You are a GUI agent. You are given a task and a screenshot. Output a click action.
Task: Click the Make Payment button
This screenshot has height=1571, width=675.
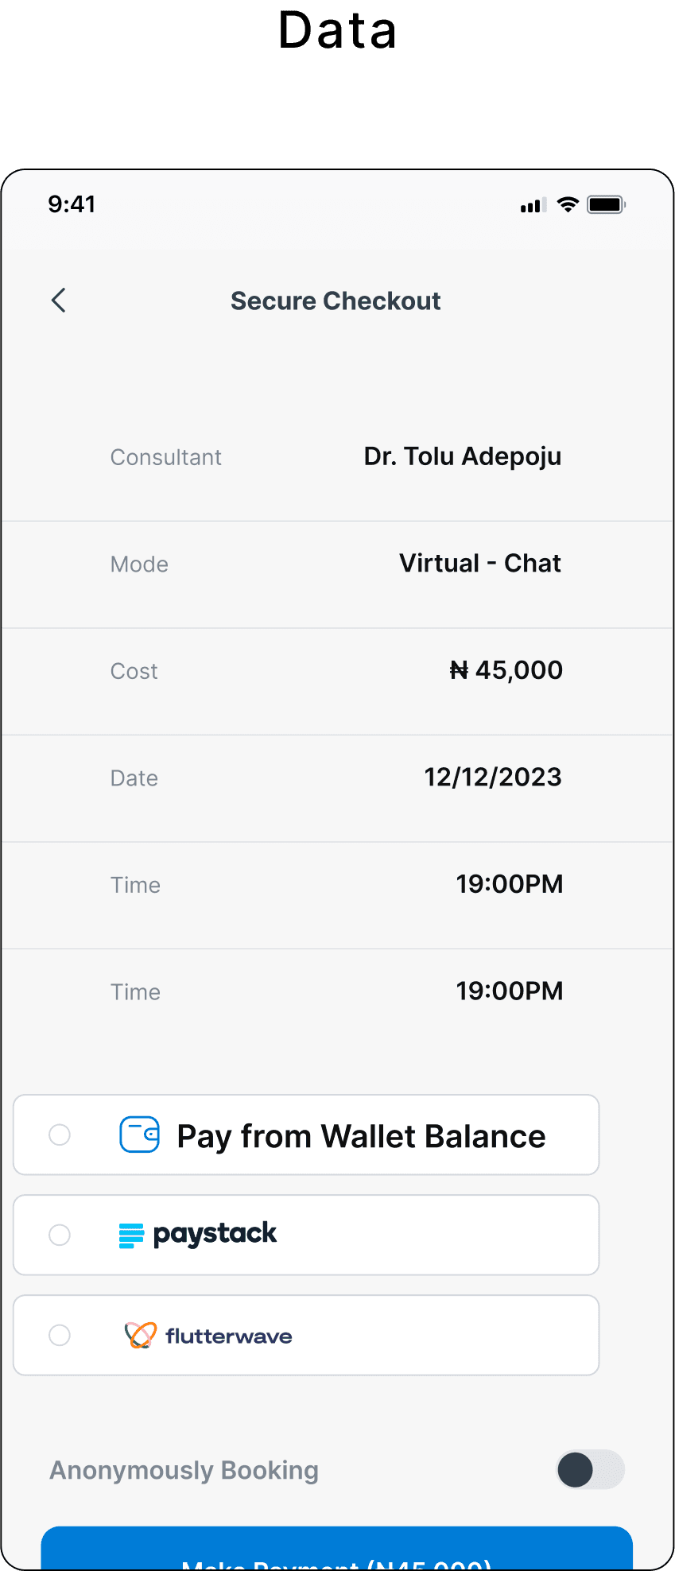(336, 1548)
